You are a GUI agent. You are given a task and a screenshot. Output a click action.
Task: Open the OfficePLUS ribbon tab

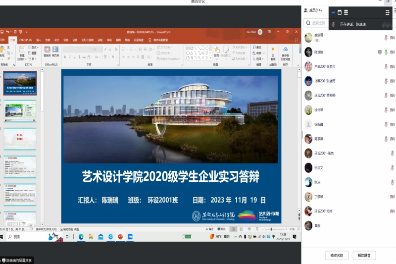(25, 40)
